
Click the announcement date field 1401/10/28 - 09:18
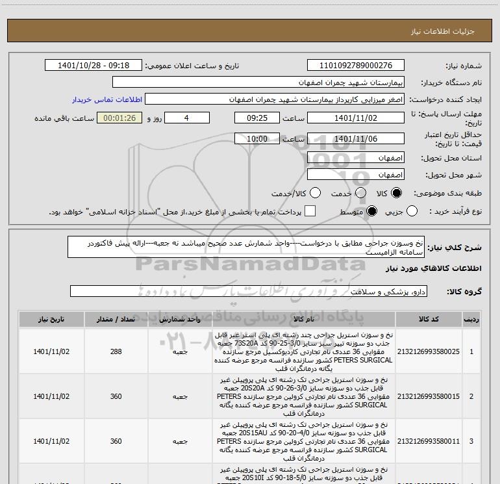click(94, 66)
